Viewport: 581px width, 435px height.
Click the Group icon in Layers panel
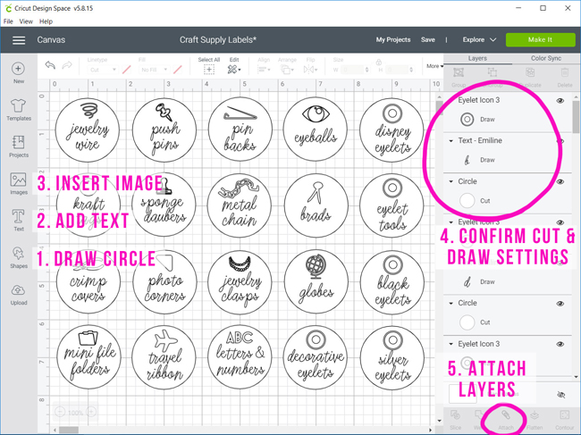tap(459, 72)
